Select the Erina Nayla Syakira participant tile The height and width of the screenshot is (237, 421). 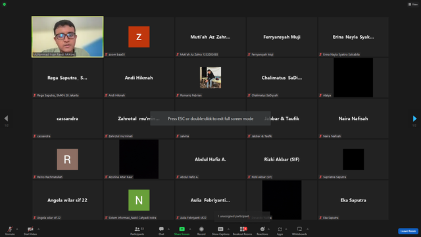coord(353,37)
